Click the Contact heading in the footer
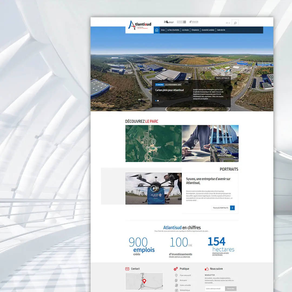Viewport: 292px width, 292px height. pos(135,269)
